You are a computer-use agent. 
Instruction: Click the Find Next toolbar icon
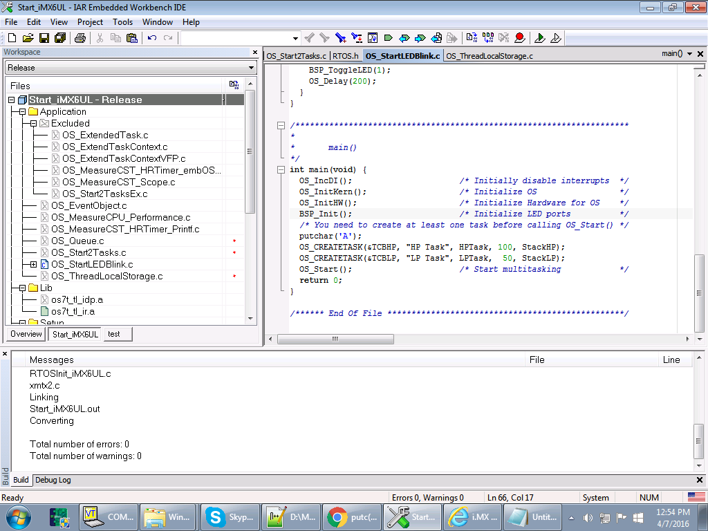coord(324,38)
